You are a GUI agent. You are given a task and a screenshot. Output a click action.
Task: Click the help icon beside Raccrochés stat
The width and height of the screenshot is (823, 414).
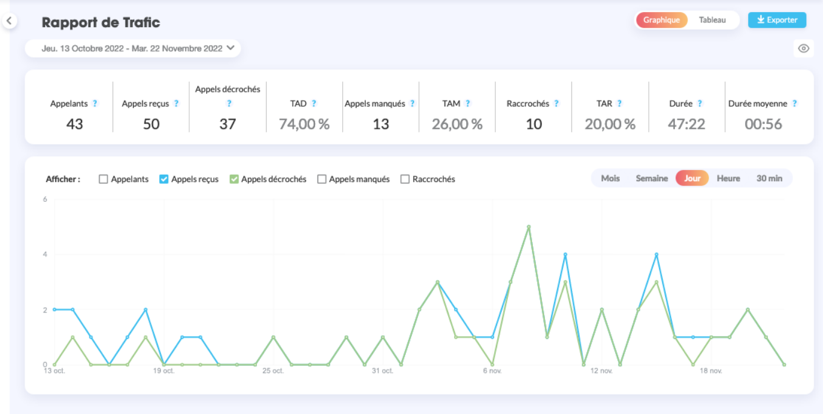556,103
